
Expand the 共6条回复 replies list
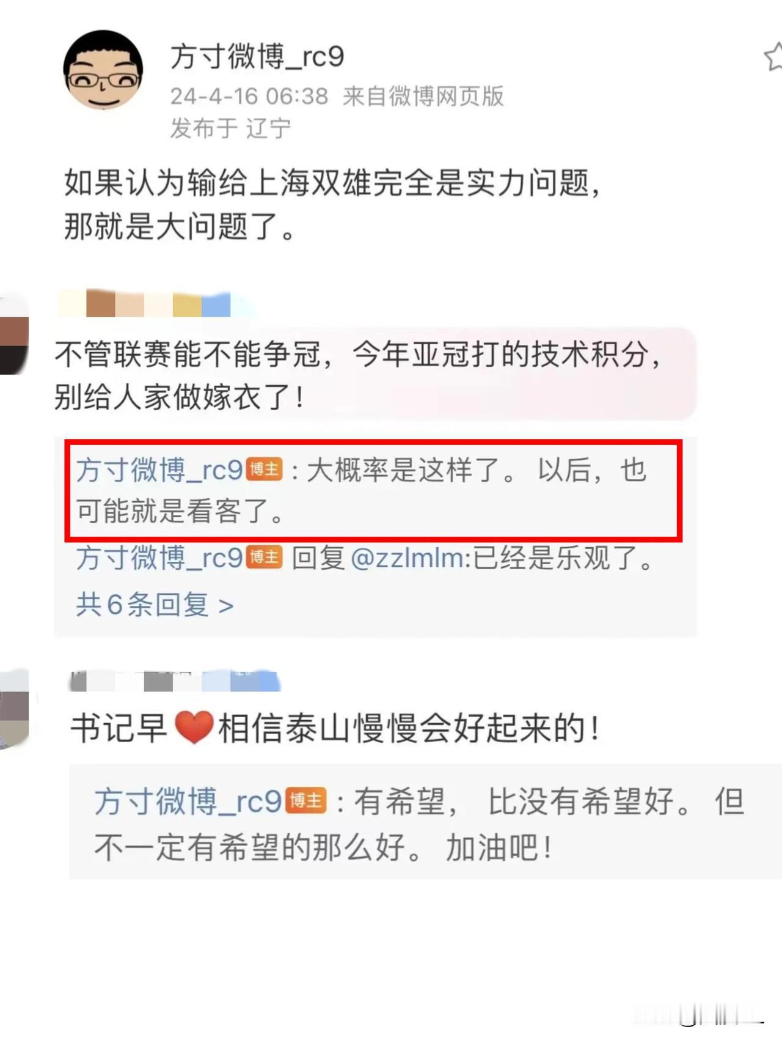pyautogui.click(x=155, y=605)
